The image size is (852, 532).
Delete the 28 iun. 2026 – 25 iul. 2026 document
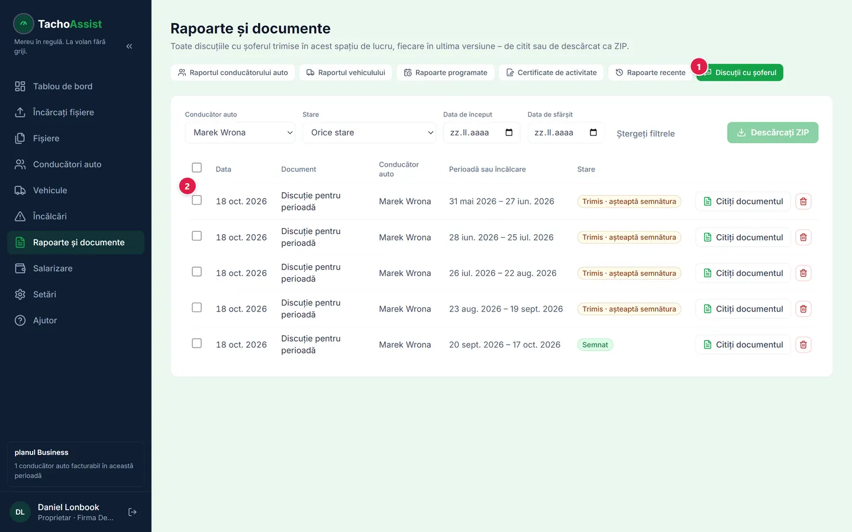pyautogui.click(x=803, y=238)
